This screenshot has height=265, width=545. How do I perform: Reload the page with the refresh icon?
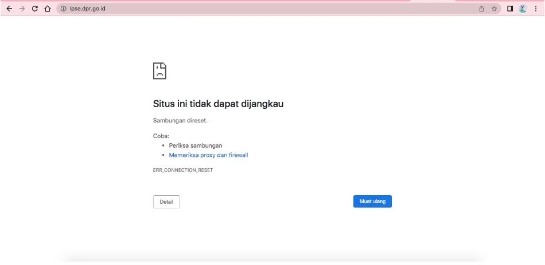[35, 9]
